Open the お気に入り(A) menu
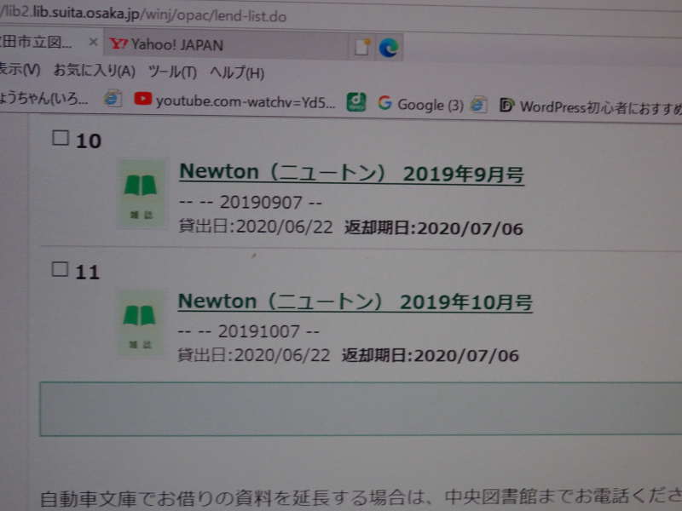Image resolution: width=682 pixels, height=511 pixels. pyautogui.click(x=95, y=71)
